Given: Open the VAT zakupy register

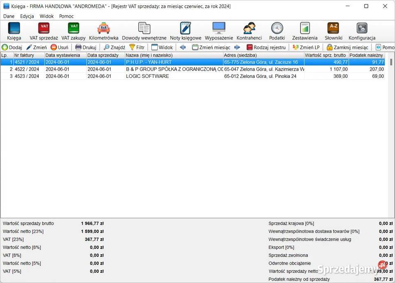Looking at the screenshot, I should click(73, 31).
